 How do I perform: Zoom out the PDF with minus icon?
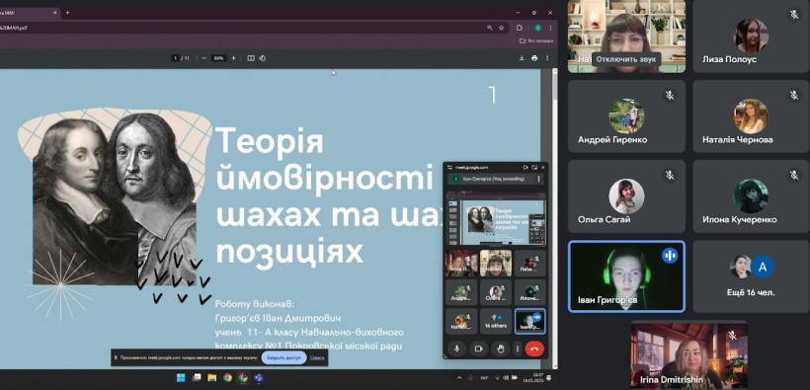204,58
